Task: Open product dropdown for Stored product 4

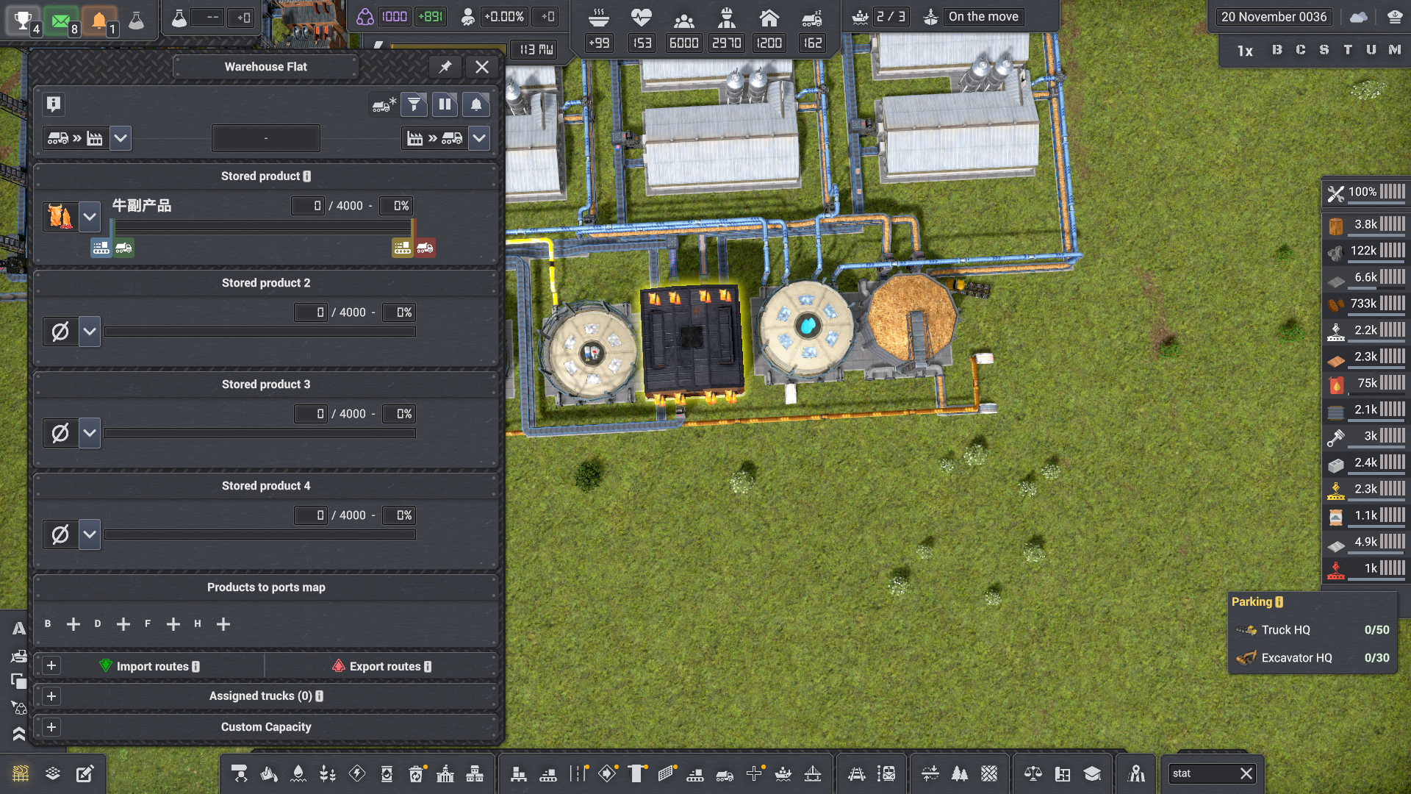Action: point(90,534)
